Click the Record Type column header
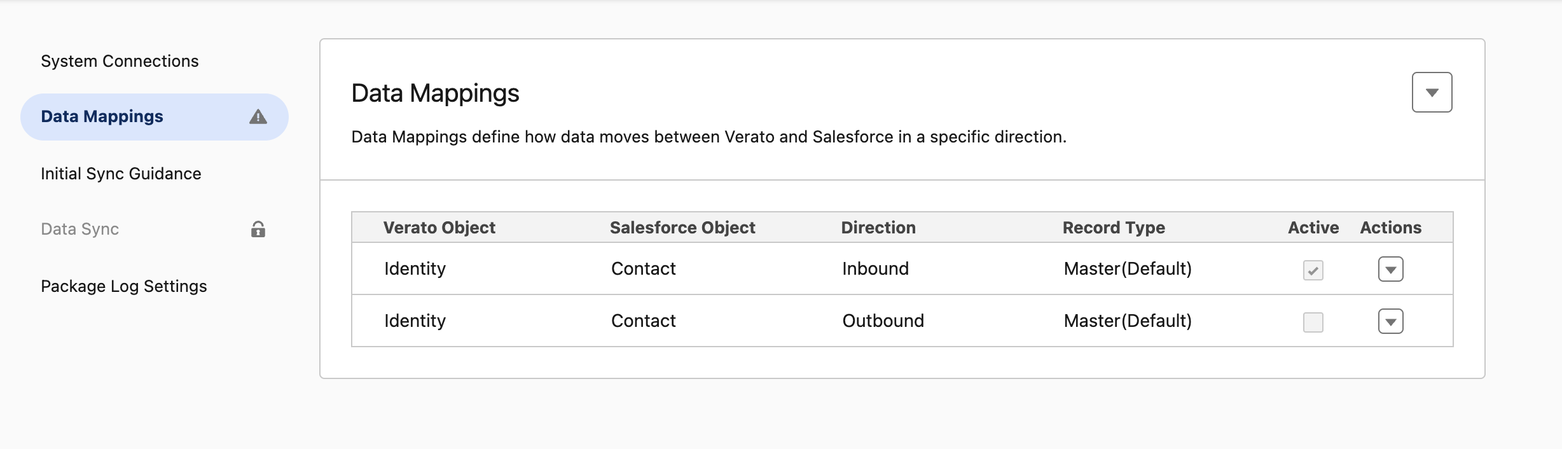 coord(1114,228)
